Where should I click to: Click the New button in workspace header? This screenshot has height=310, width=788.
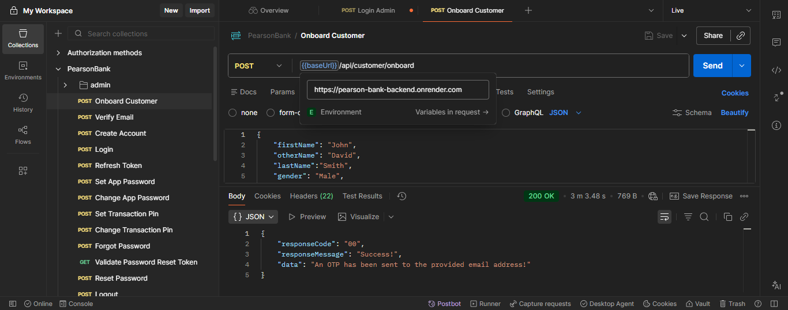(171, 10)
